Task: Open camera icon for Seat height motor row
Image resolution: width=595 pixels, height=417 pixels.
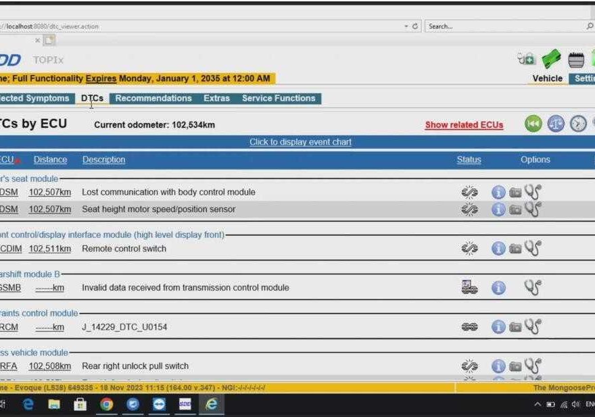Action: point(515,210)
